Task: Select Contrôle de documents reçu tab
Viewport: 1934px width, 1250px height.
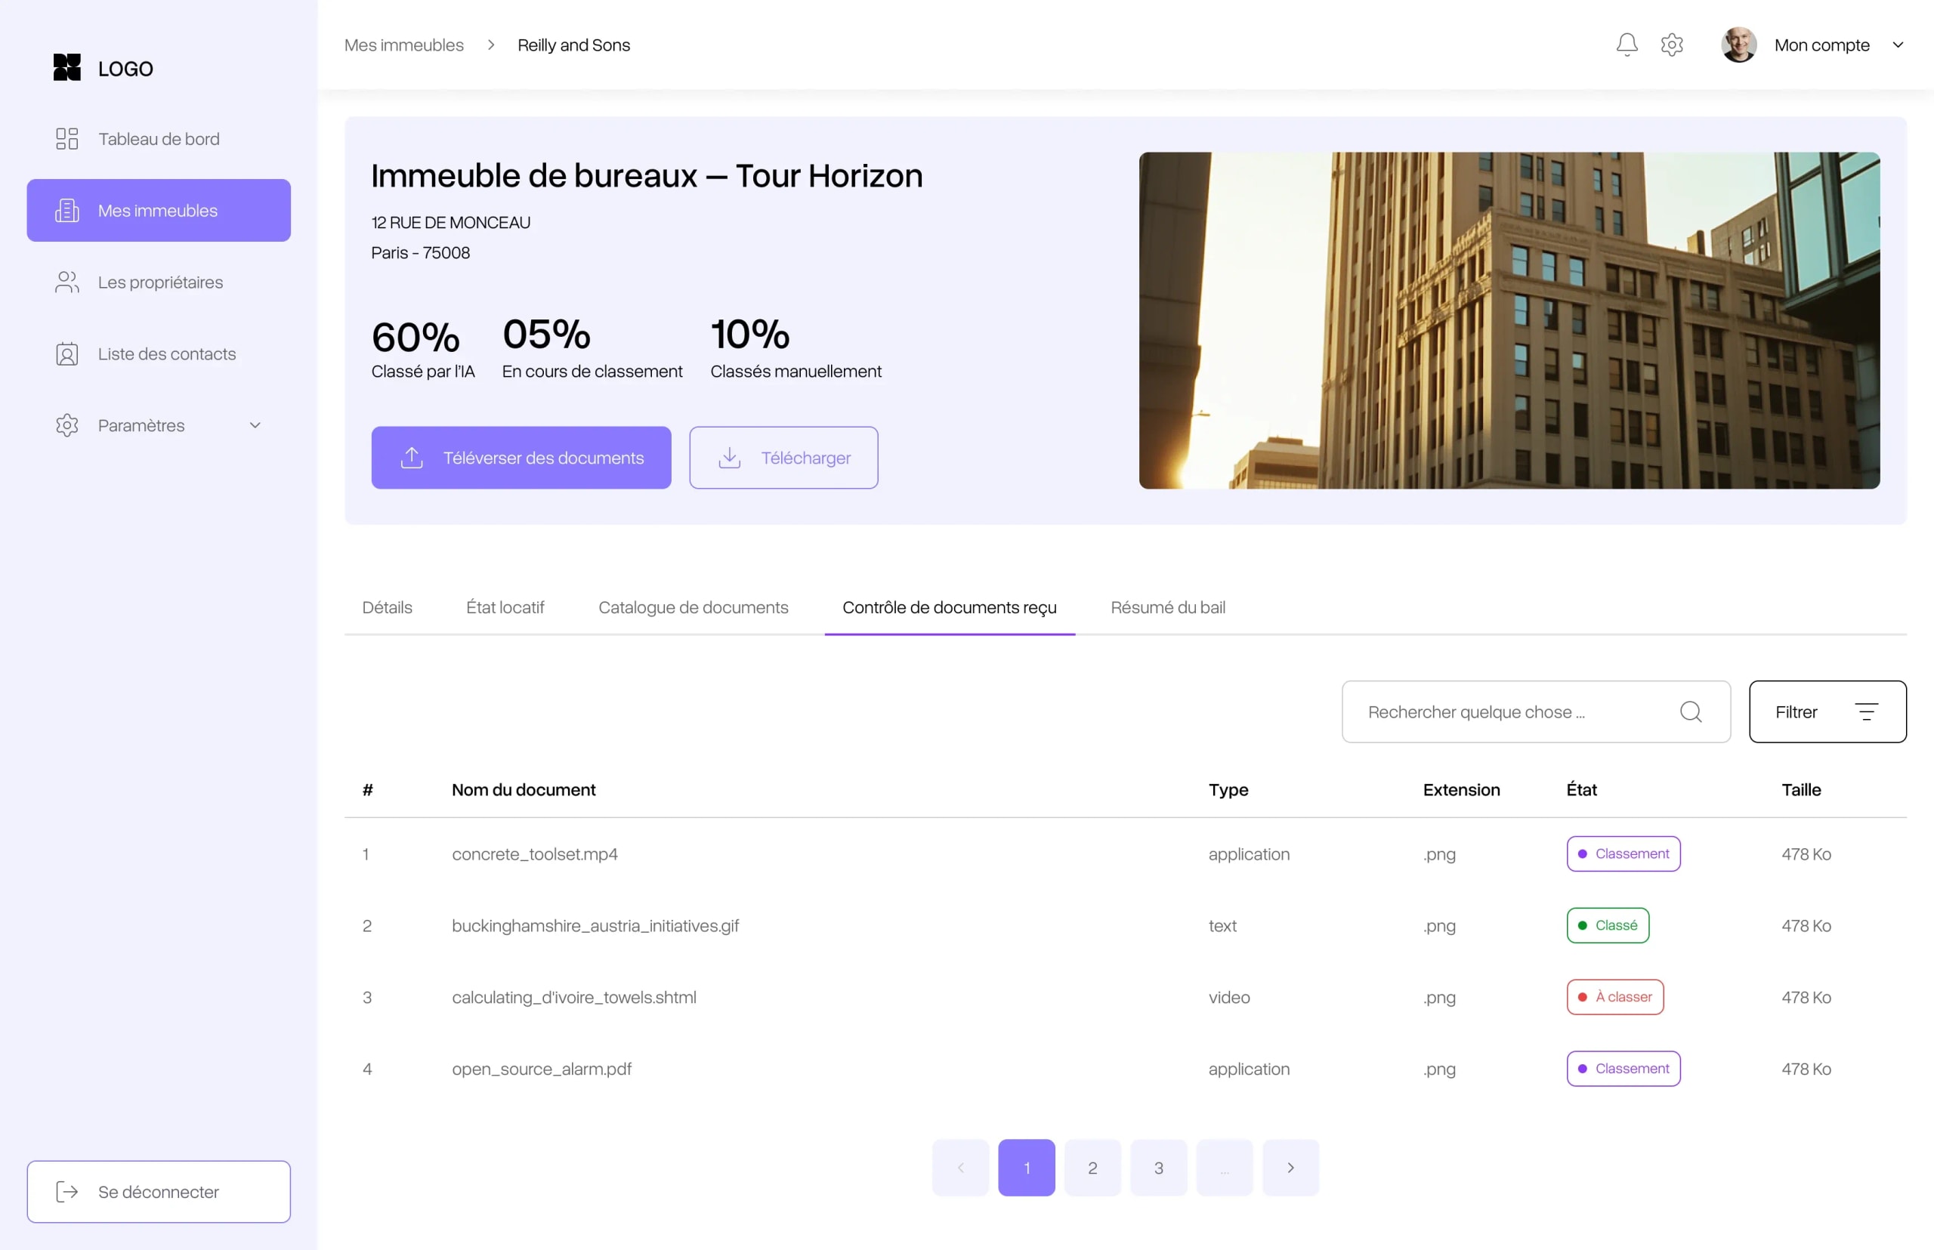Action: [949, 607]
